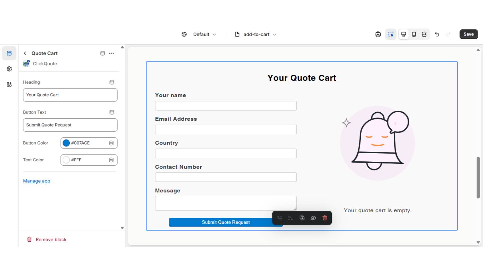Click the ClickQuote app icon

tap(27, 64)
